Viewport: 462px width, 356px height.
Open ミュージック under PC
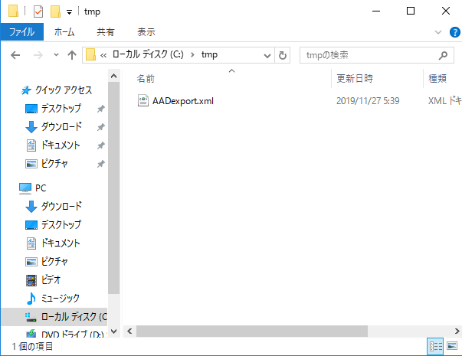(x=60, y=298)
